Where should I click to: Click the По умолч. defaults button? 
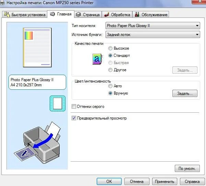(x=187, y=169)
